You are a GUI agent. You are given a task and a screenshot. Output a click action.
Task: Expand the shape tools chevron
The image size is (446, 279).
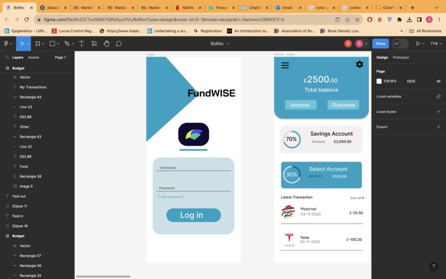[58, 44]
